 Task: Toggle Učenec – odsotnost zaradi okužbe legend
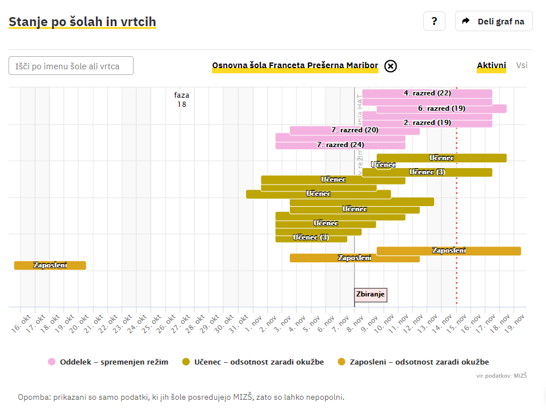click(259, 362)
